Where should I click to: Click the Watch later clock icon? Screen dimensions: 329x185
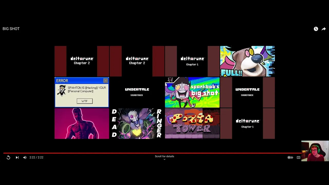click(x=316, y=29)
